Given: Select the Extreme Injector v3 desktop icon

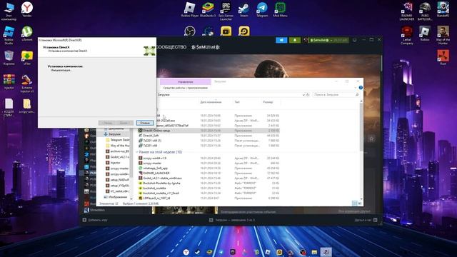Looking at the screenshot, I should 27,84.
